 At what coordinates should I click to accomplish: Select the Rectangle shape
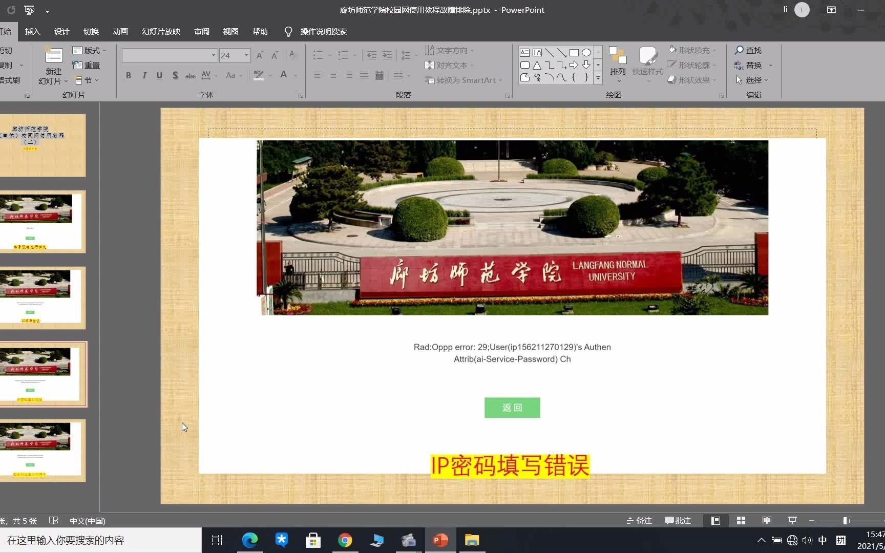(x=574, y=52)
